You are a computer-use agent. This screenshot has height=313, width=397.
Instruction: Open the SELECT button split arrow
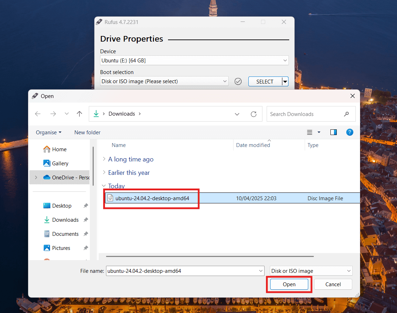tap(285, 82)
